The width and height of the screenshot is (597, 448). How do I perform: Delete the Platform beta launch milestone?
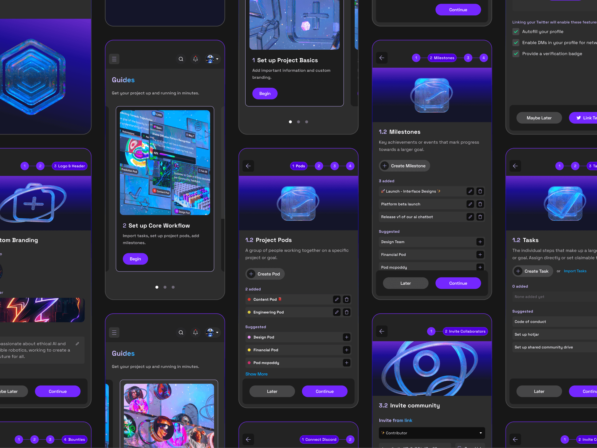pyautogui.click(x=480, y=204)
